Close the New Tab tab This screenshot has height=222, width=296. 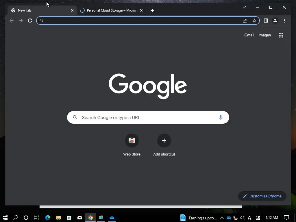click(x=72, y=10)
